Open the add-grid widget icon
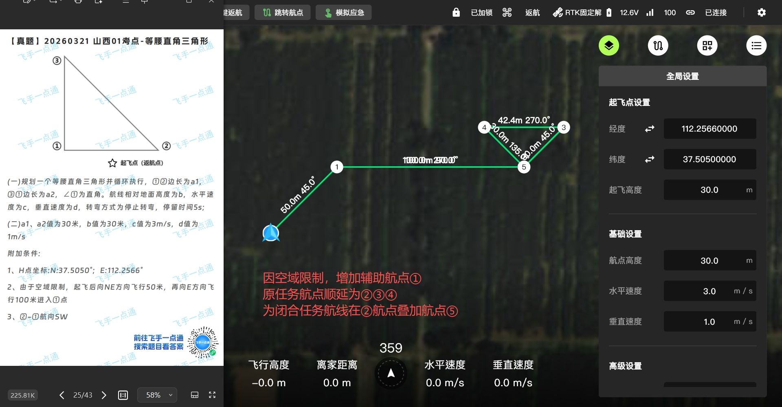The image size is (782, 407). tap(707, 46)
